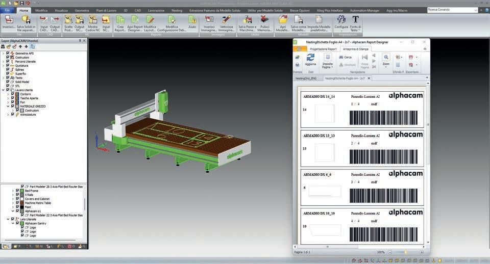Collapse the Layers Utente tree node
The image size is (490, 264).
(x=4, y=90)
